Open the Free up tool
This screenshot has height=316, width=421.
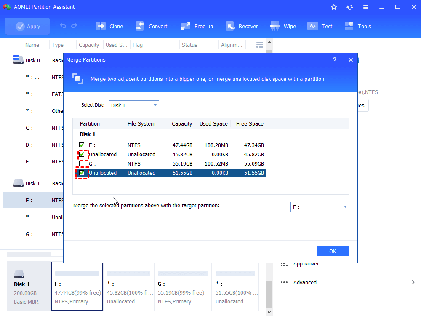pyautogui.click(x=197, y=26)
